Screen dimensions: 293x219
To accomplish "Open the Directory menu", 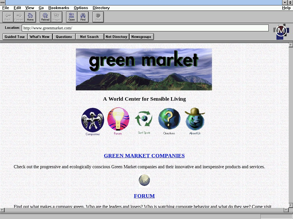I will [101, 8].
